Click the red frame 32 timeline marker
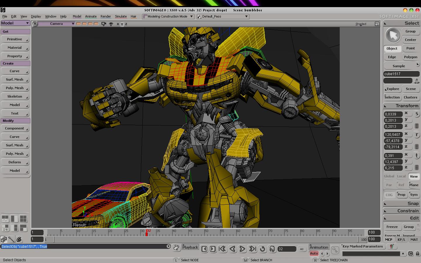The width and height of the screenshot is (421, 263). pyautogui.click(x=147, y=233)
